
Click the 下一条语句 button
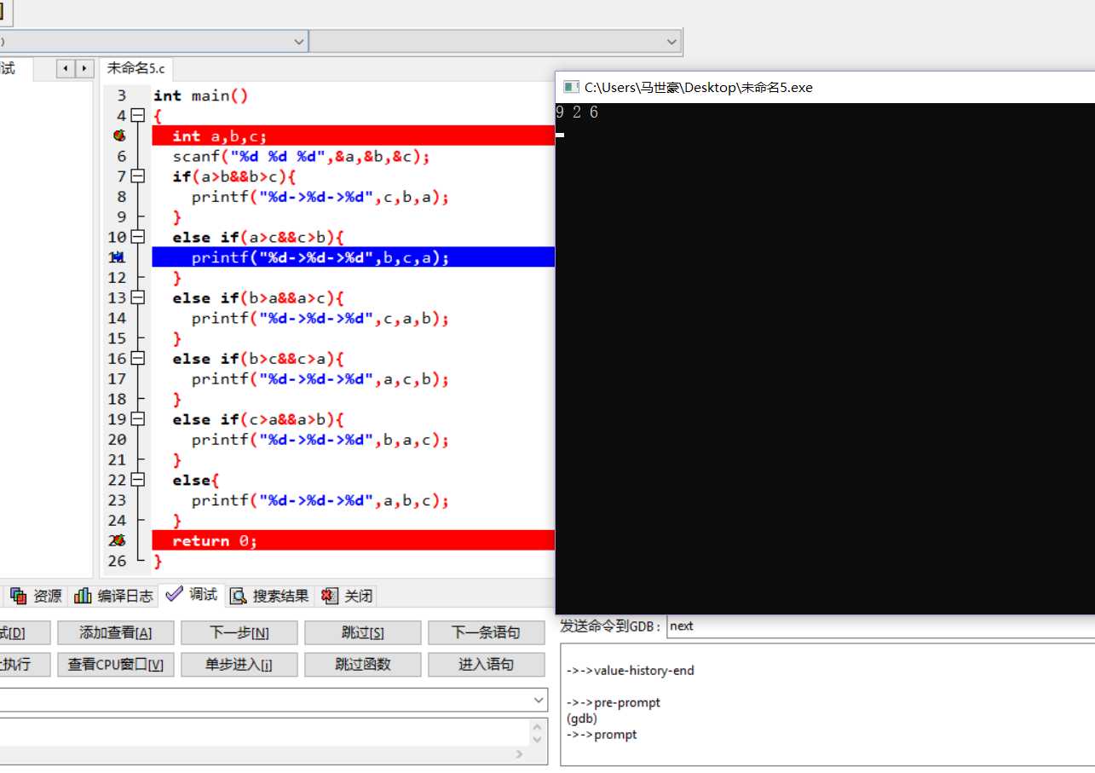(487, 632)
